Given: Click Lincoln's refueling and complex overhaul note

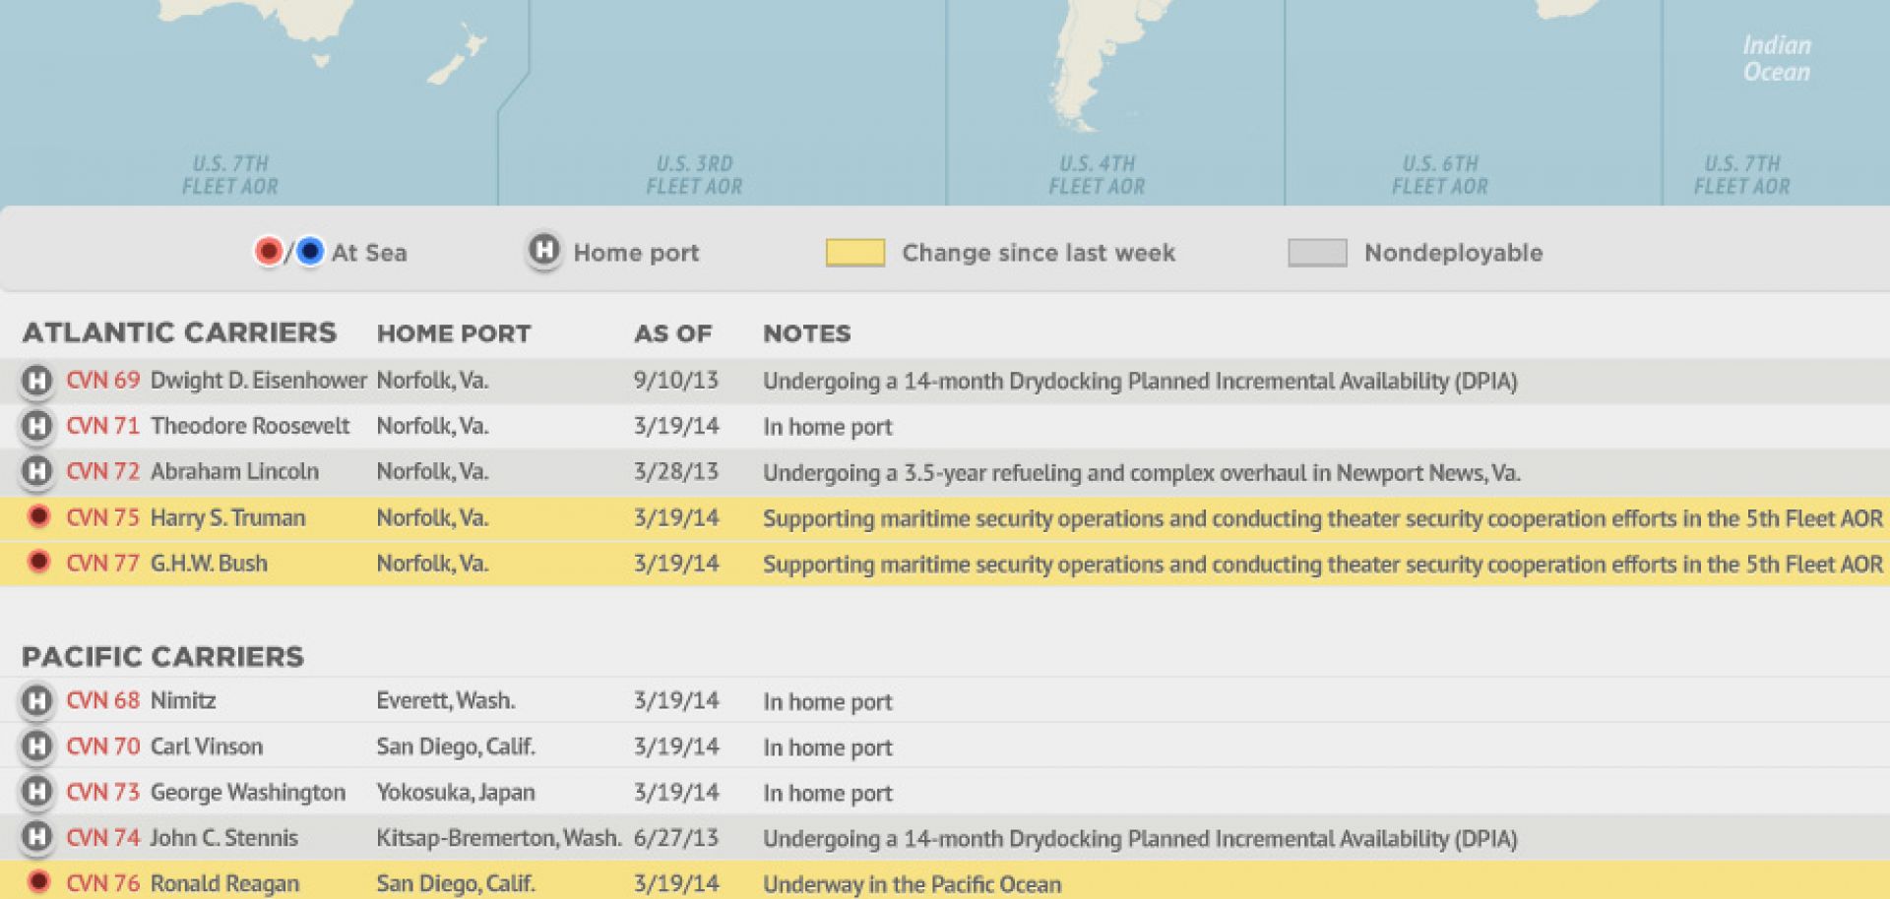Looking at the screenshot, I should [1142, 473].
